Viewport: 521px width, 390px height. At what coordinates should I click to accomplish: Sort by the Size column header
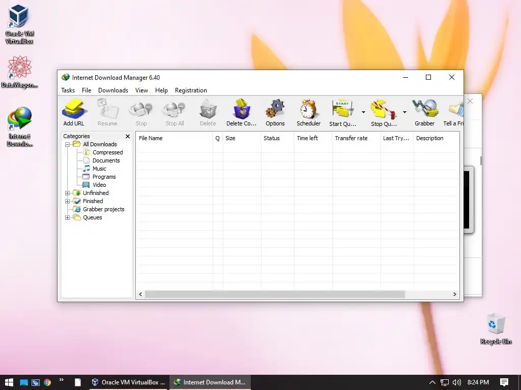pyautogui.click(x=242, y=138)
